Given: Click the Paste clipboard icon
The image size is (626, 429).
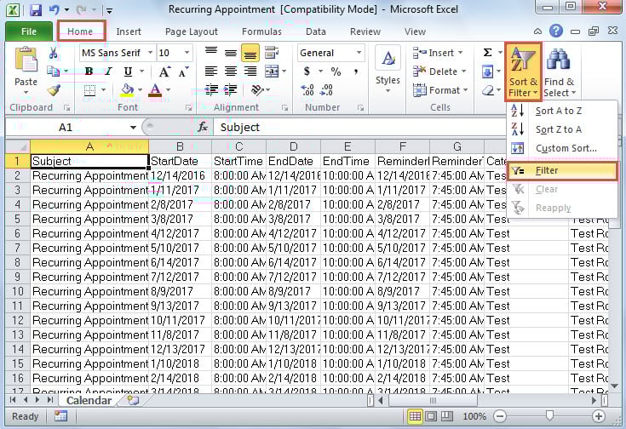Looking at the screenshot, I should 26,60.
